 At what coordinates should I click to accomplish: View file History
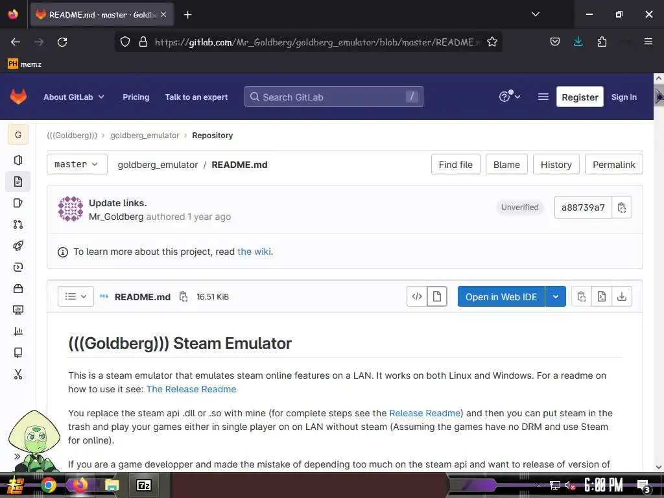pyautogui.click(x=556, y=164)
